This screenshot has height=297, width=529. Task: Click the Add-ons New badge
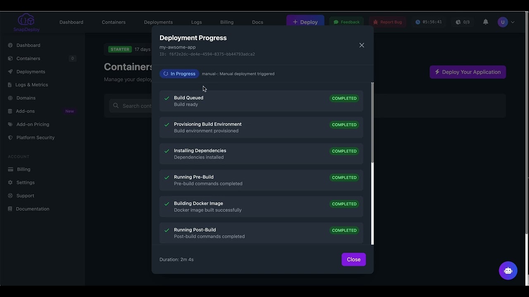click(69, 111)
